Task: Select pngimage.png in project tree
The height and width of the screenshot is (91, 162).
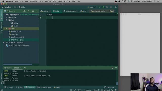Action: [17, 40]
